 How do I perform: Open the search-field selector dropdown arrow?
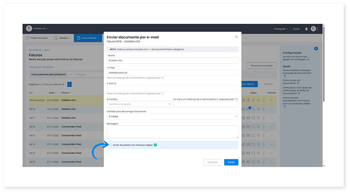[70, 74]
